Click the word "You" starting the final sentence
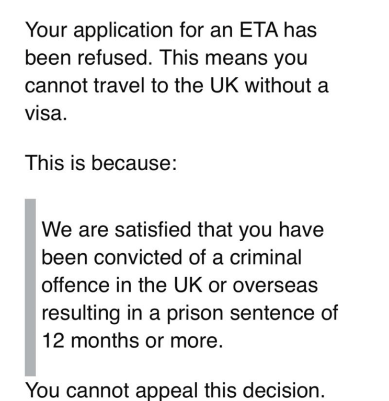 tap(41, 389)
